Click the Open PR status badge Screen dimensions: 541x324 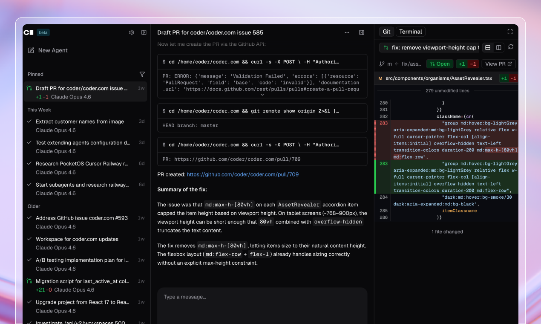click(440, 64)
